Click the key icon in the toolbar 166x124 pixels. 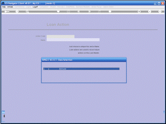coord(7,12)
